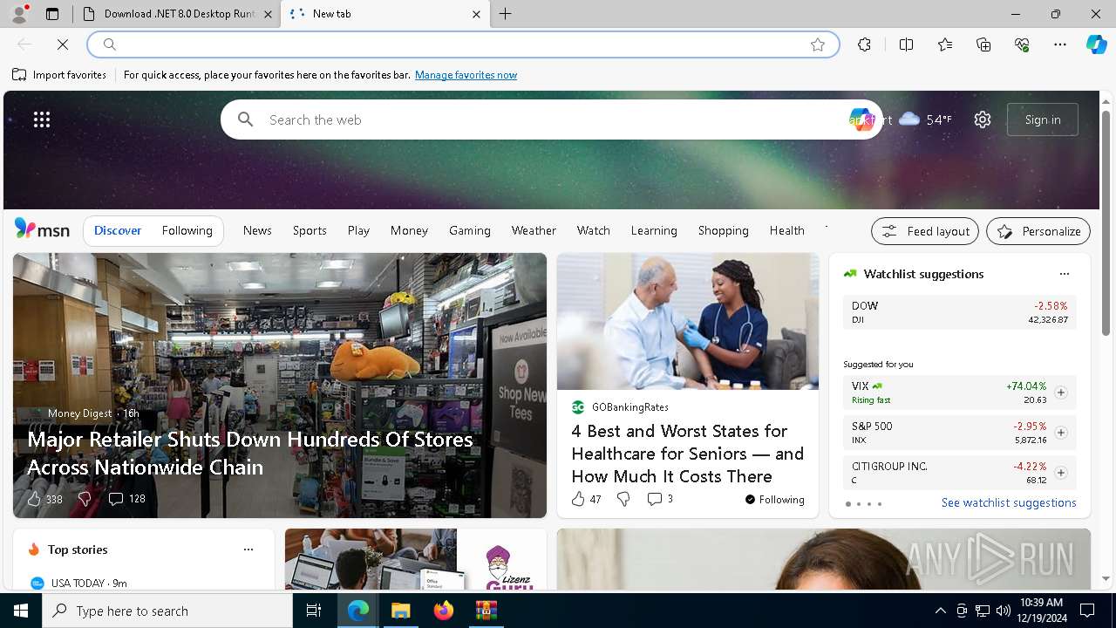Close the Download .NET 8.0 tab
The image size is (1116, 628).
click(268, 14)
